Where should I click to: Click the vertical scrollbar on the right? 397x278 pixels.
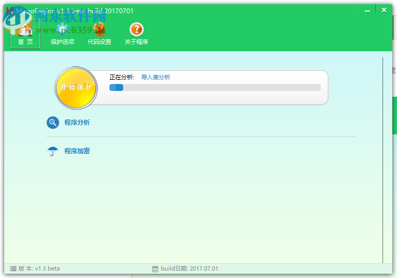coord(383,160)
